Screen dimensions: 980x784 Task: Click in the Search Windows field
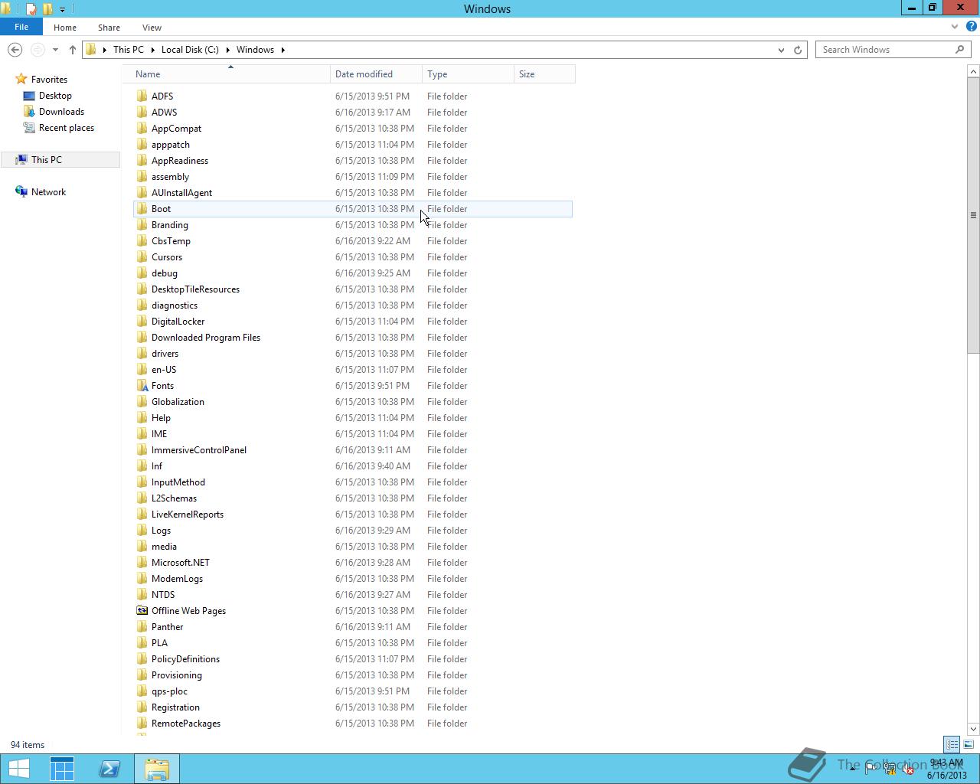coord(886,50)
